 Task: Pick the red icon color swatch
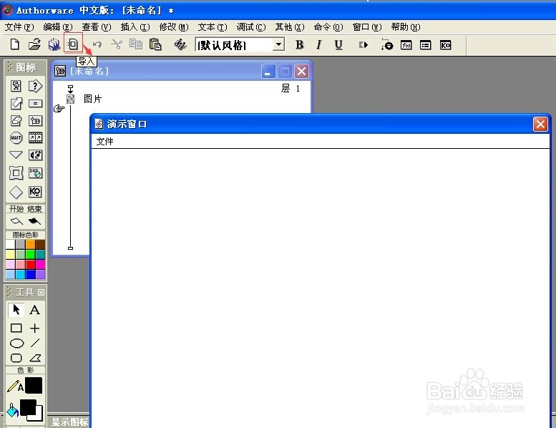(x=30, y=265)
